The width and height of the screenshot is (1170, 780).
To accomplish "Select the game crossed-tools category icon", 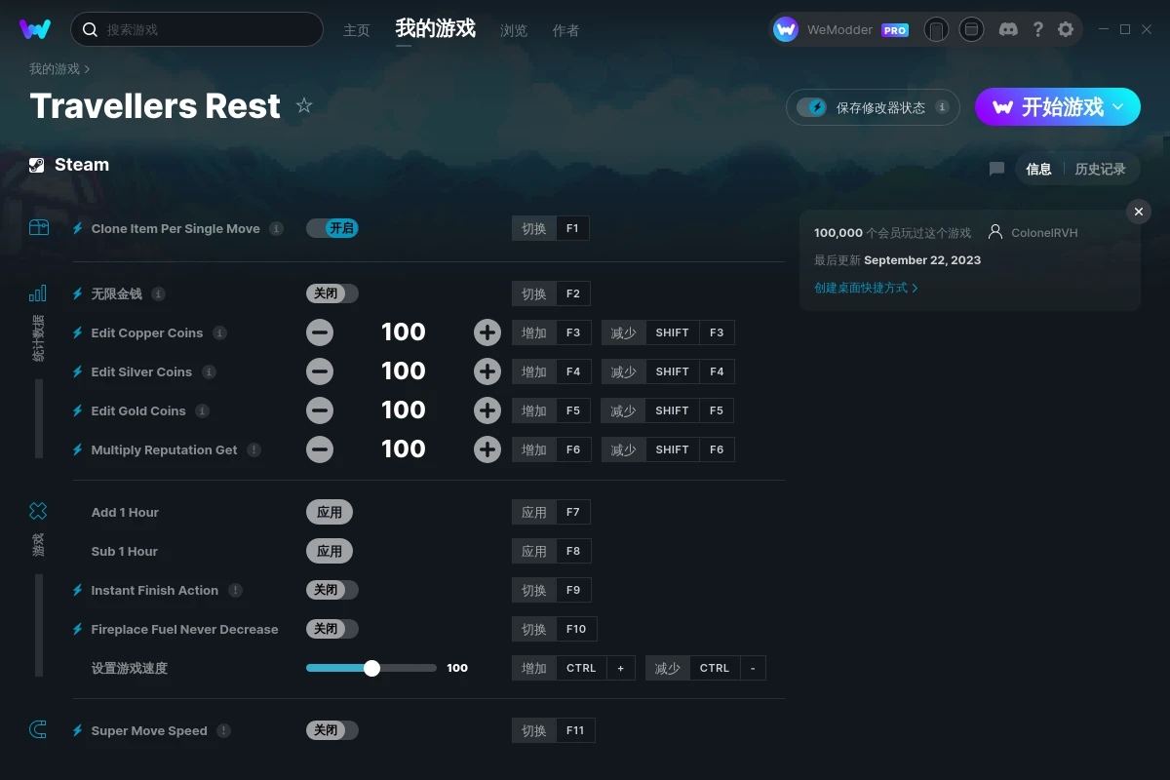I will [38, 511].
